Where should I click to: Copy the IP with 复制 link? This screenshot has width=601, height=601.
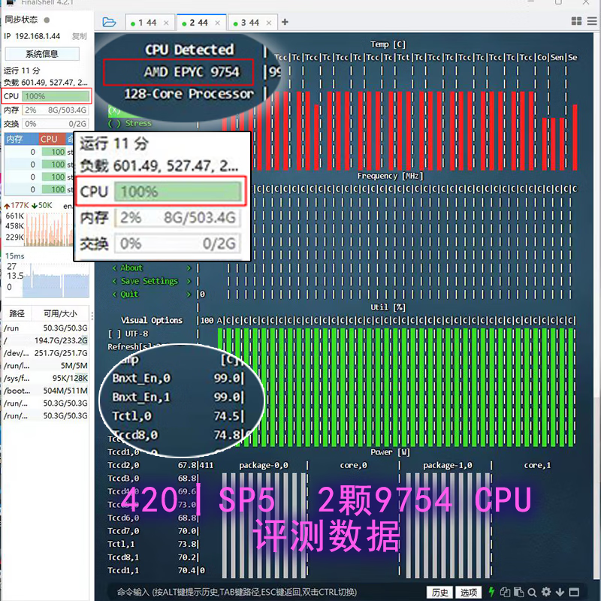80,36
